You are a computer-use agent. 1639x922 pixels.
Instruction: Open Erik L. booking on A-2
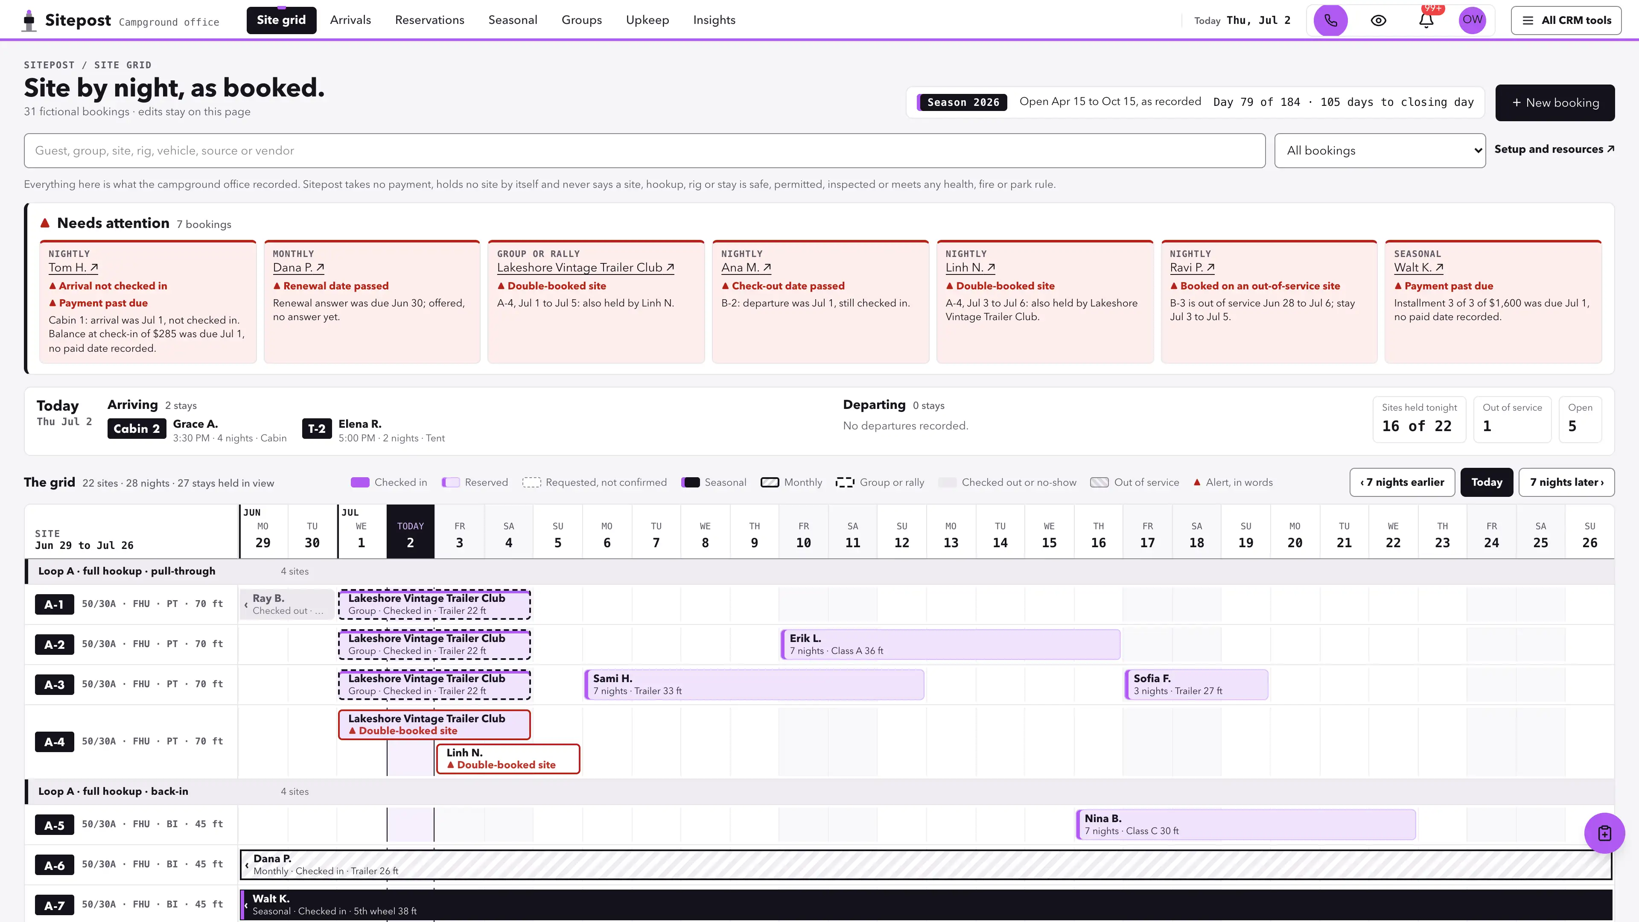pyautogui.click(x=950, y=645)
